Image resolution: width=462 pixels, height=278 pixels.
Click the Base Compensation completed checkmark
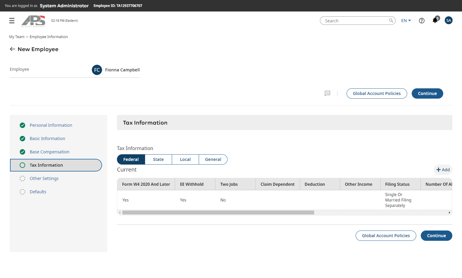(22, 152)
